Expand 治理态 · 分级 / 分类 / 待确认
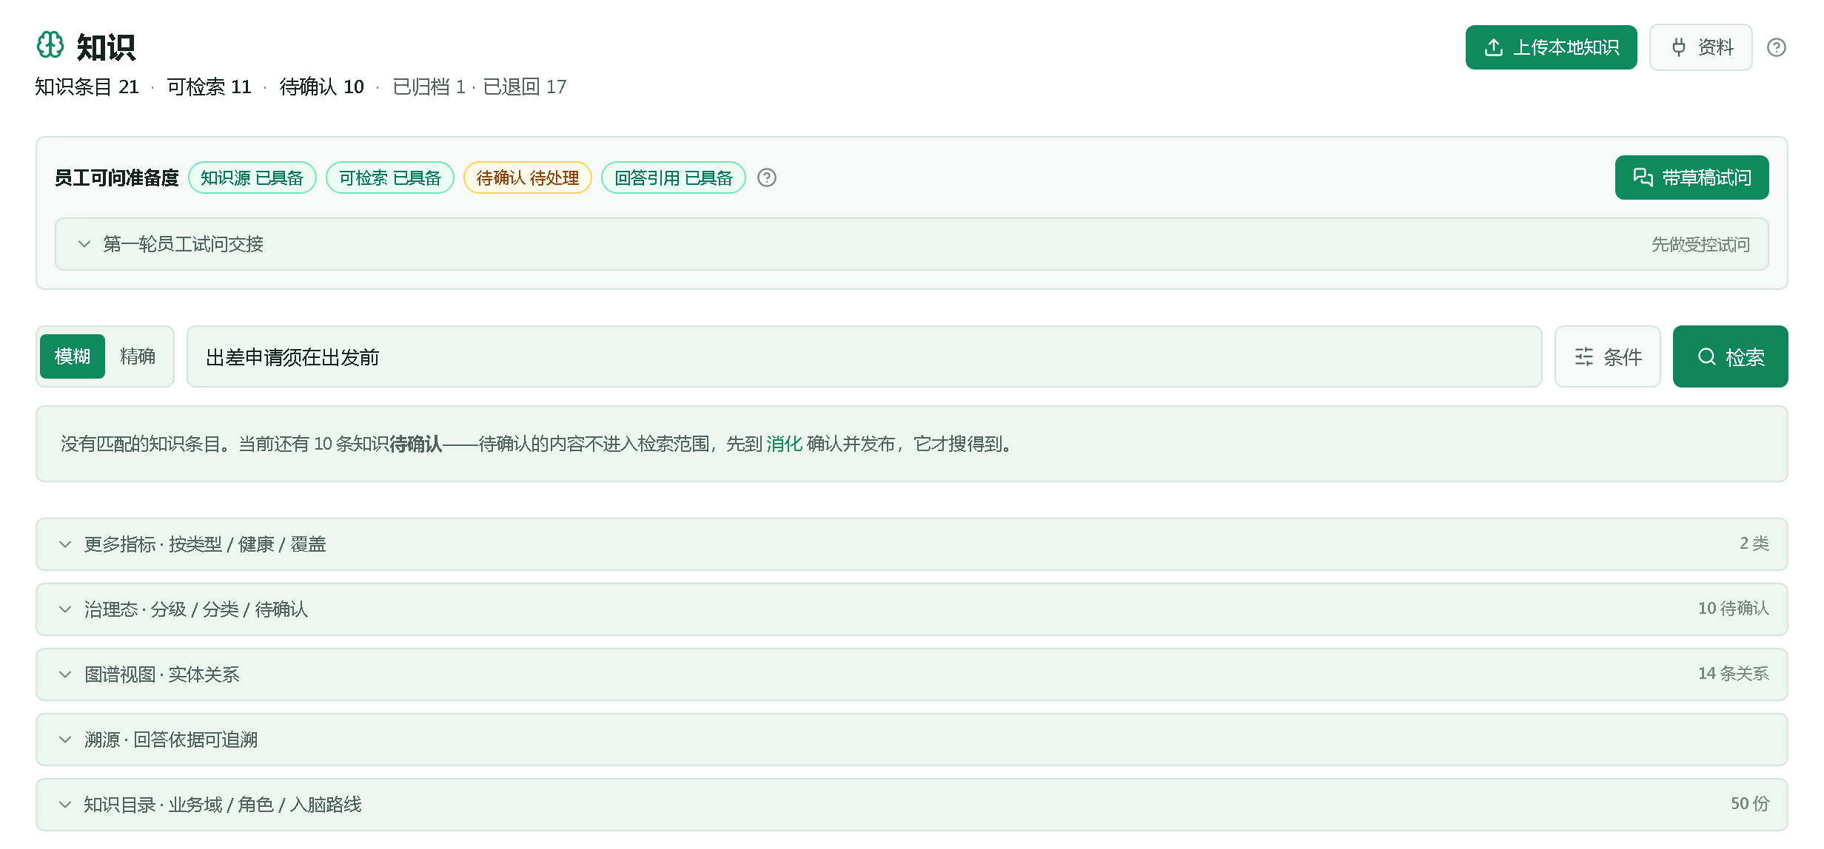The height and width of the screenshot is (849, 1824). click(x=911, y=609)
